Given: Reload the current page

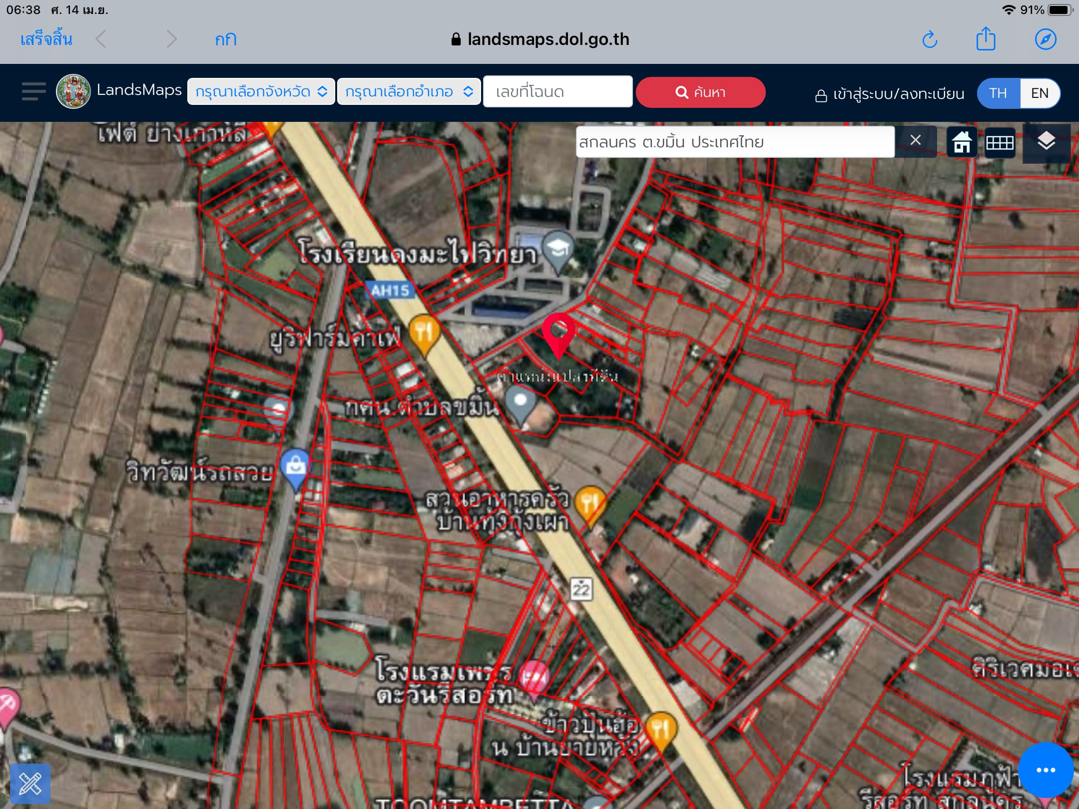Looking at the screenshot, I should (929, 39).
